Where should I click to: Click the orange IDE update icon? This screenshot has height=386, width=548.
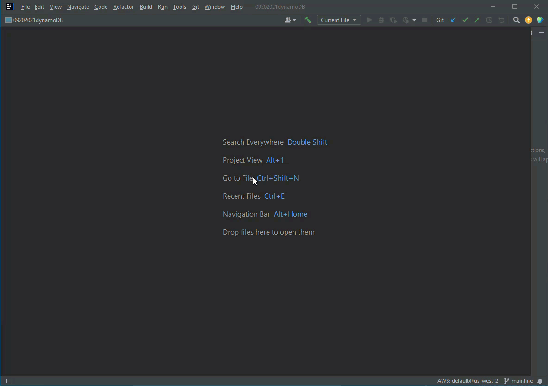[x=529, y=20]
